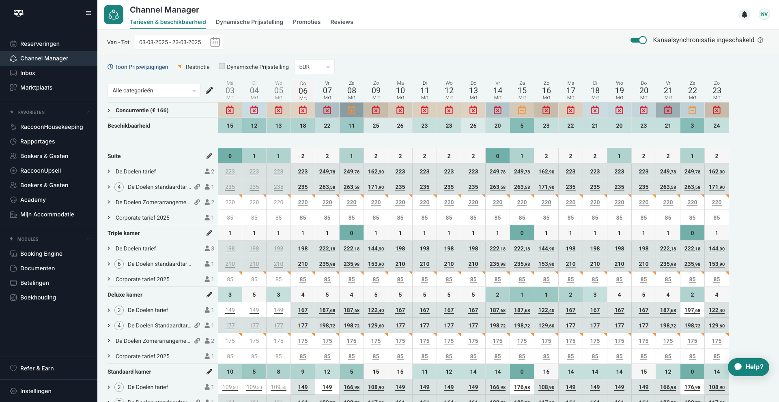Click competitor calendar icon for 03 Mrt

230,110
